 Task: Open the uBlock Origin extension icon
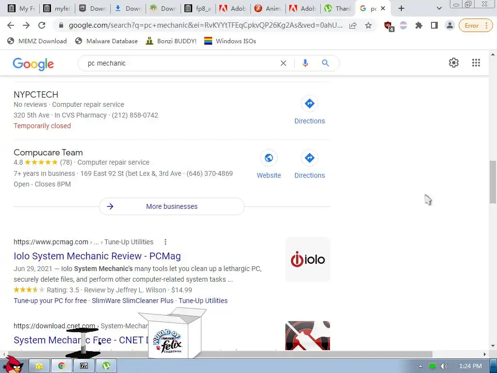coord(389,26)
